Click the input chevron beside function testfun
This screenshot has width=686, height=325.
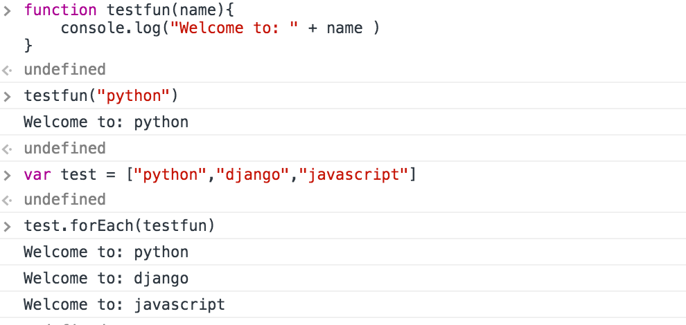[6, 11]
